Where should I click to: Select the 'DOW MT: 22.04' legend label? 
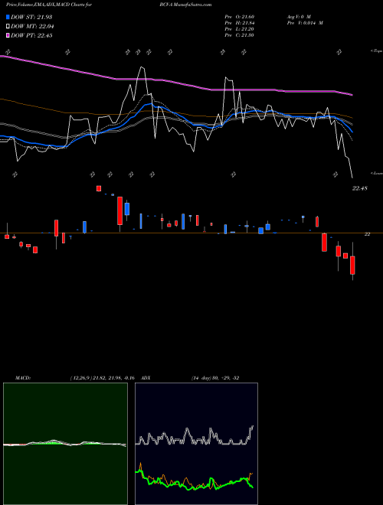[x=32, y=27]
